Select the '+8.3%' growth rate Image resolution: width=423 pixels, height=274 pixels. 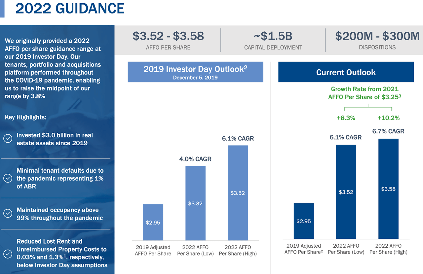tap(346, 118)
